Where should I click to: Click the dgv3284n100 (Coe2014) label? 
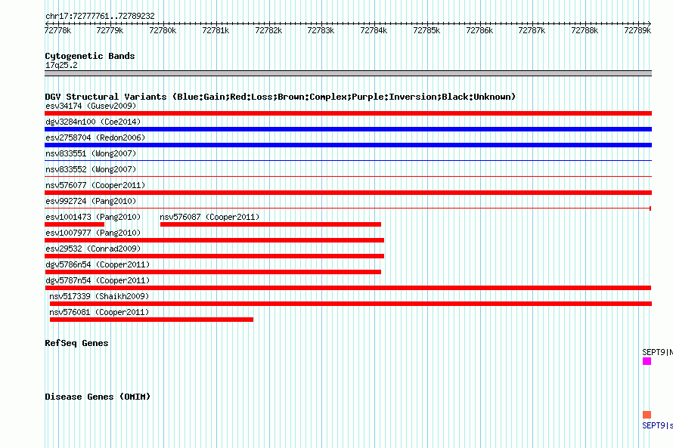coord(93,122)
